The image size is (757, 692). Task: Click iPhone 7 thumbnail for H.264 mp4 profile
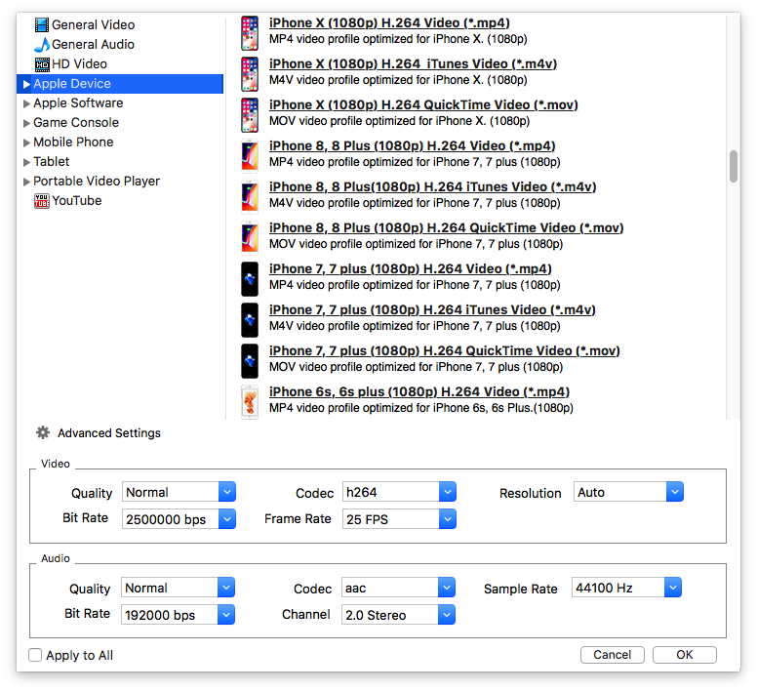[x=250, y=279]
